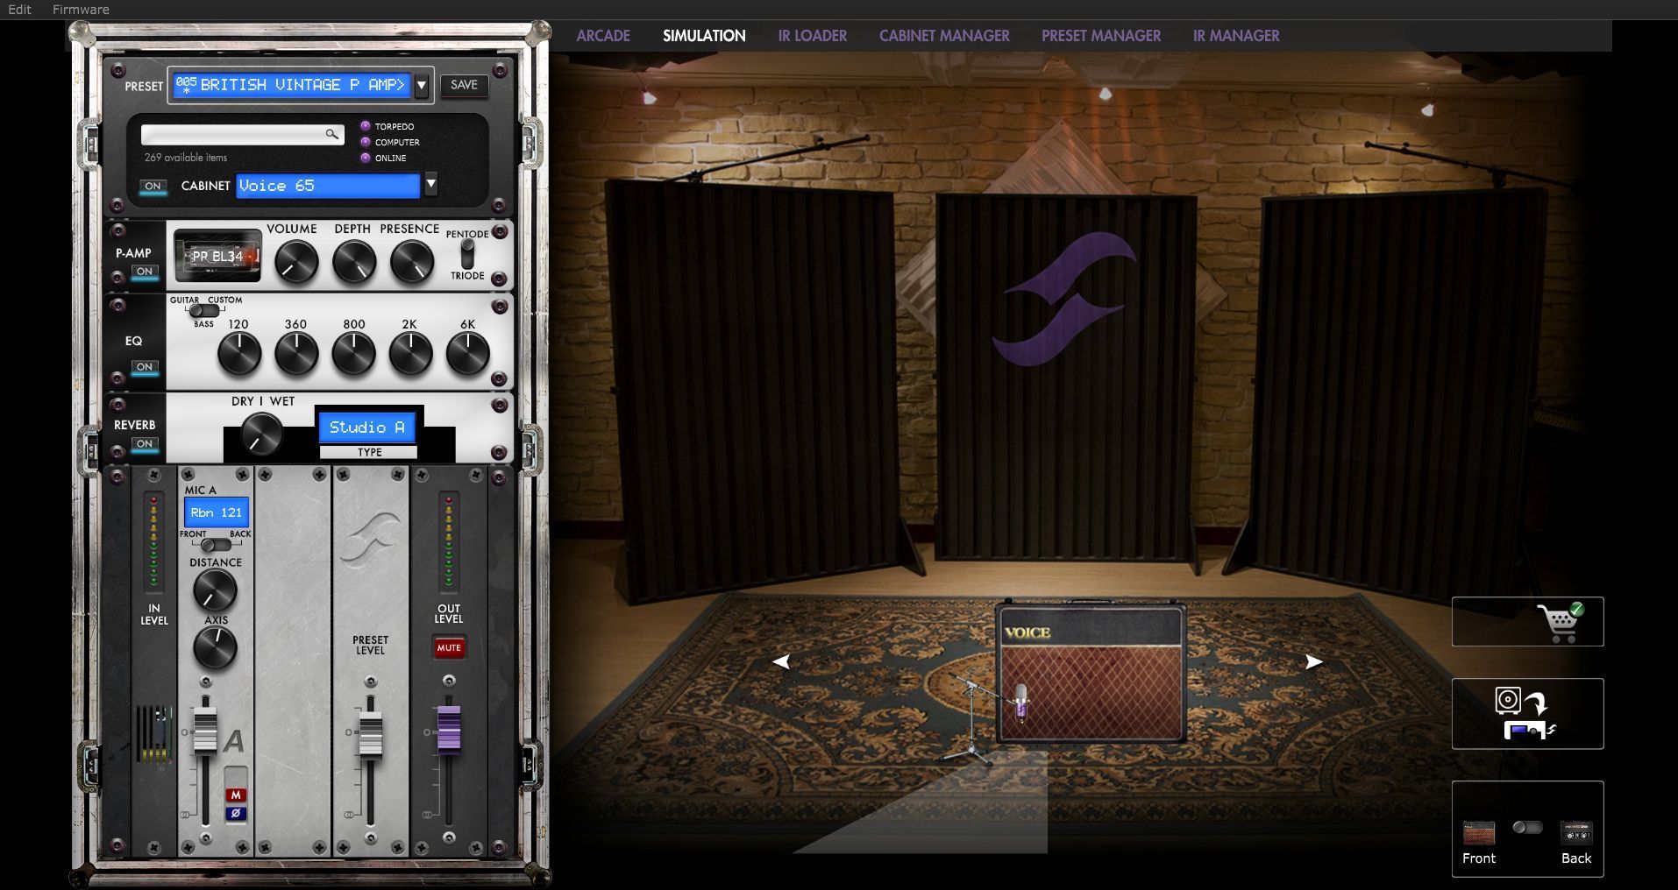Open the preset dropdown arrow
The width and height of the screenshot is (1678, 890).
pyautogui.click(x=422, y=85)
